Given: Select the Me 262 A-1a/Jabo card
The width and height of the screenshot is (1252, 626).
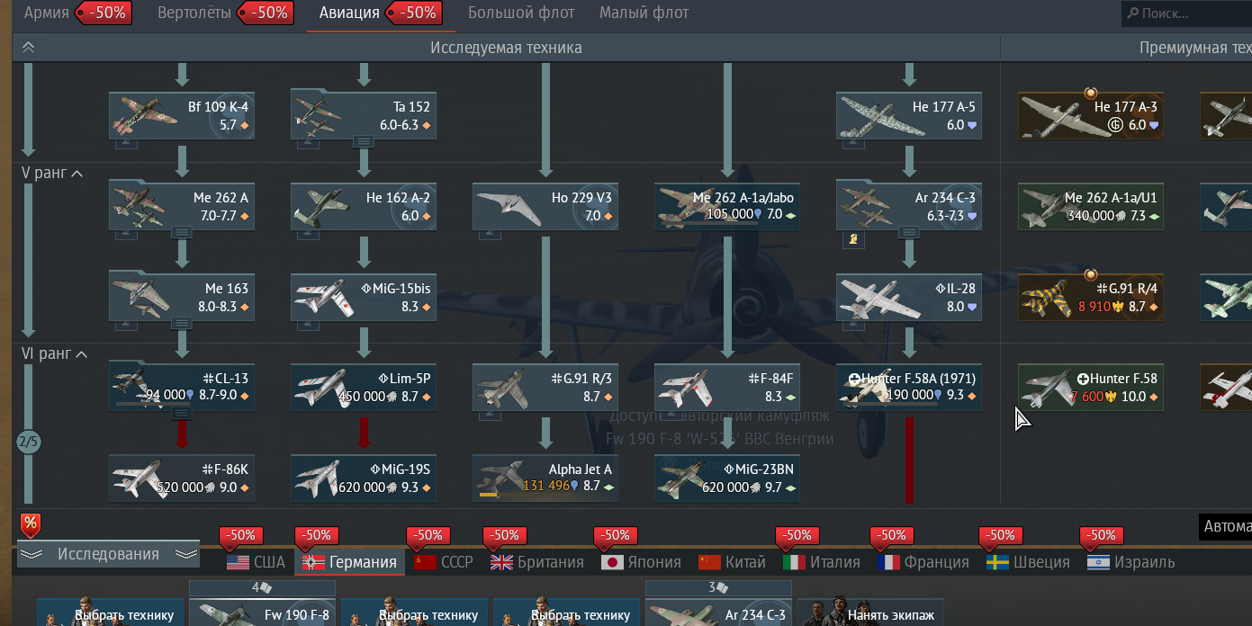Looking at the screenshot, I should coord(727,206).
